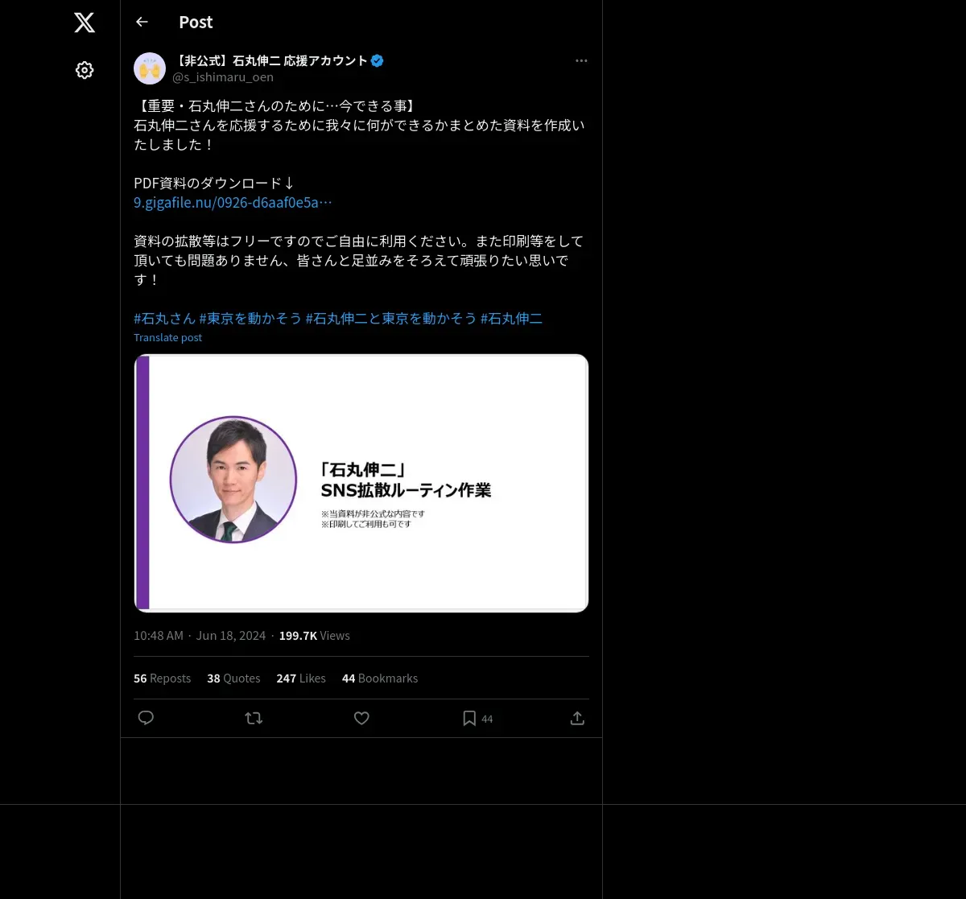Image resolution: width=966 pixels, height=899 pixels.
Task: Go back with the arrow icon
Action: (x=142, y=22)
